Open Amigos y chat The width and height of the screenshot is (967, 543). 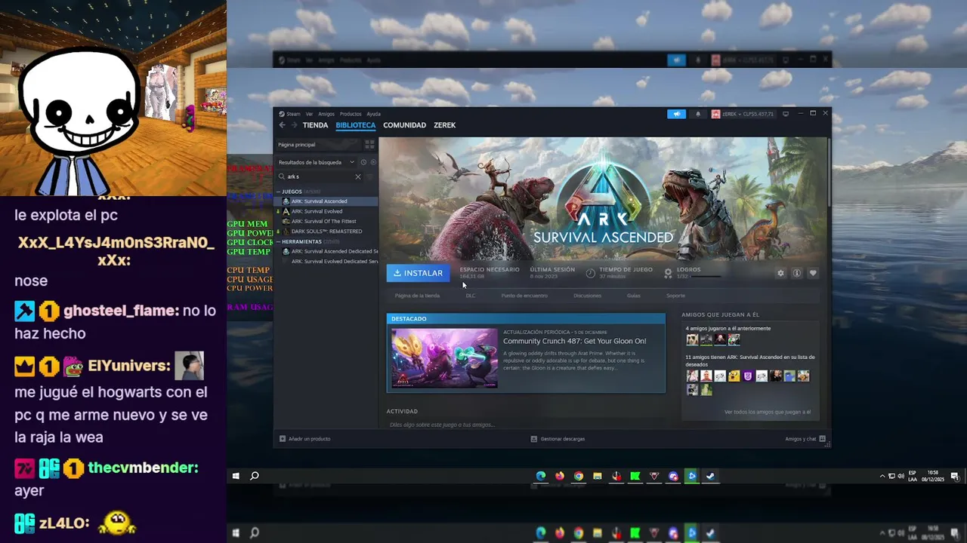point(805,439)
